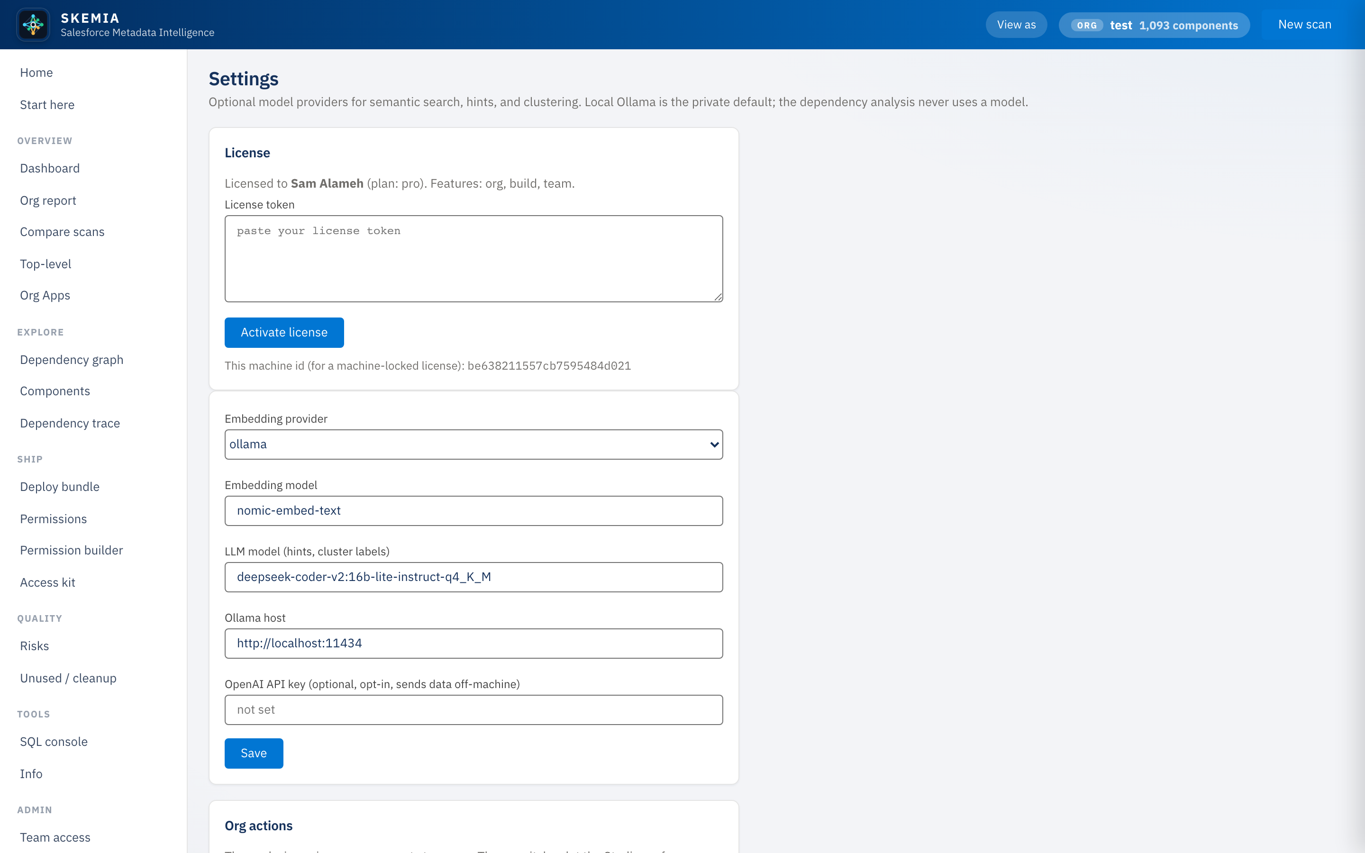Screen dimensions: 1365x853
Task: Edit the Ollama host field
Action: pyautogui.click(x=473, y=644)
